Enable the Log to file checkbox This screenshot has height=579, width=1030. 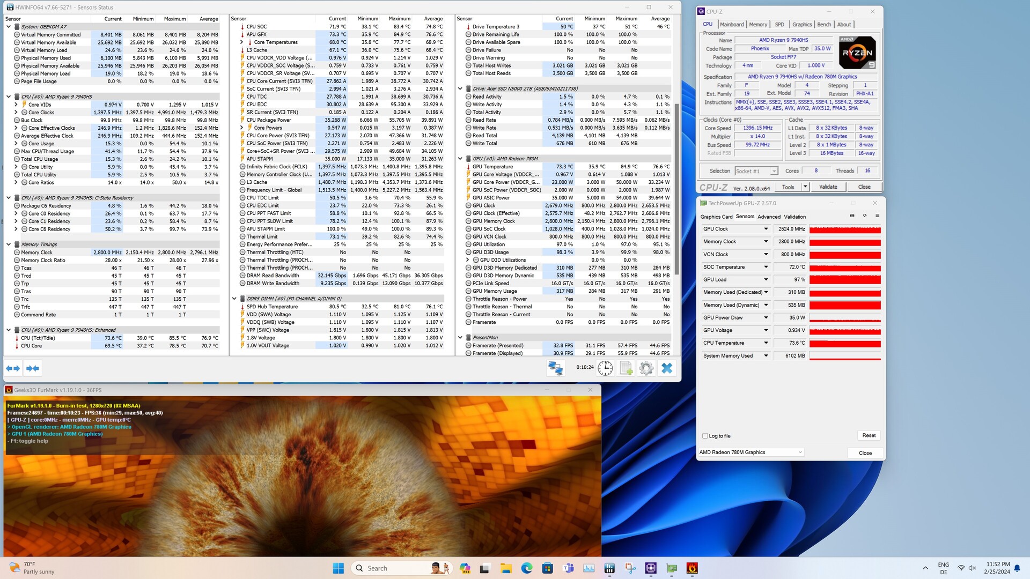[705, 436]
